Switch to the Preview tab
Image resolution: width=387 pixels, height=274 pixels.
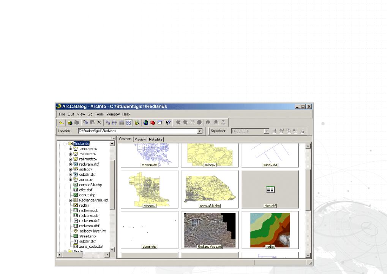pos(140,139)
